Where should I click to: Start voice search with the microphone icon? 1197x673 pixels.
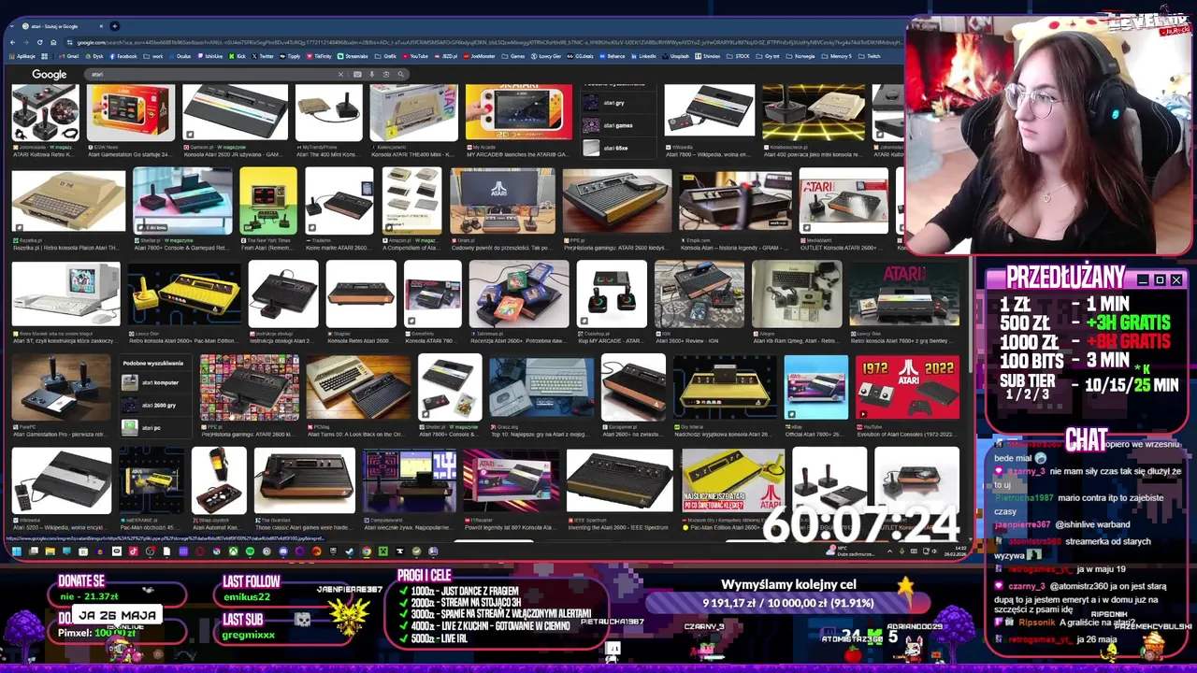[x=371, y=74]
